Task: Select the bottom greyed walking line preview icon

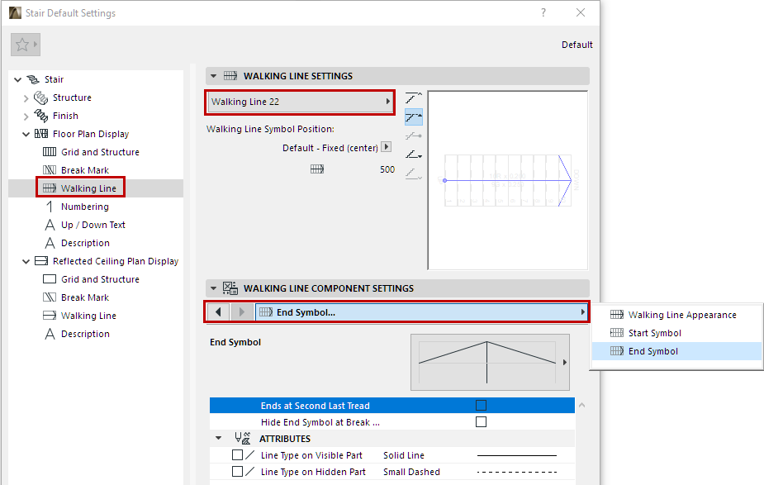Action: (x=414, y=174)
